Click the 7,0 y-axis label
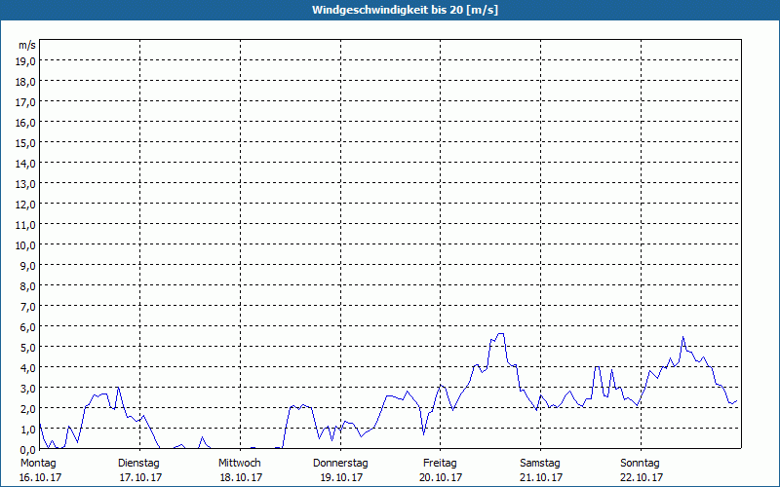This screenshot has height=487, width=780. point(28,307)
